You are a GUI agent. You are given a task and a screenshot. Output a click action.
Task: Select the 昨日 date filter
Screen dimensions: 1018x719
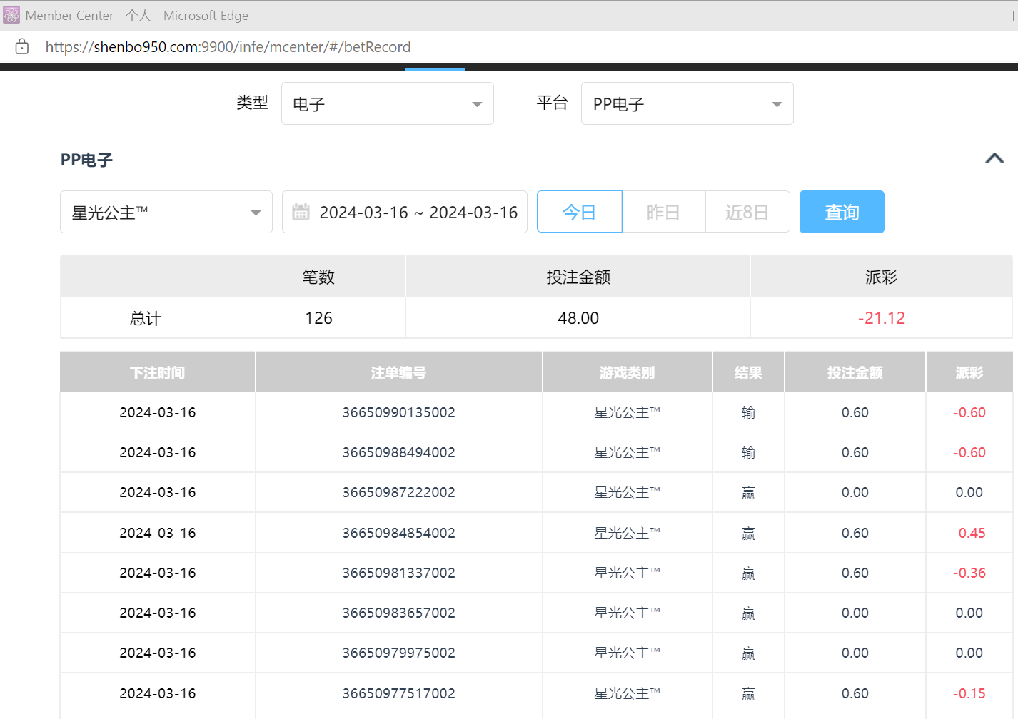pyautogui.click(x=663, y=213)
